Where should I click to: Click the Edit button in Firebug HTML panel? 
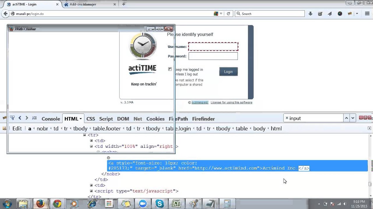[x=17, y=128]
